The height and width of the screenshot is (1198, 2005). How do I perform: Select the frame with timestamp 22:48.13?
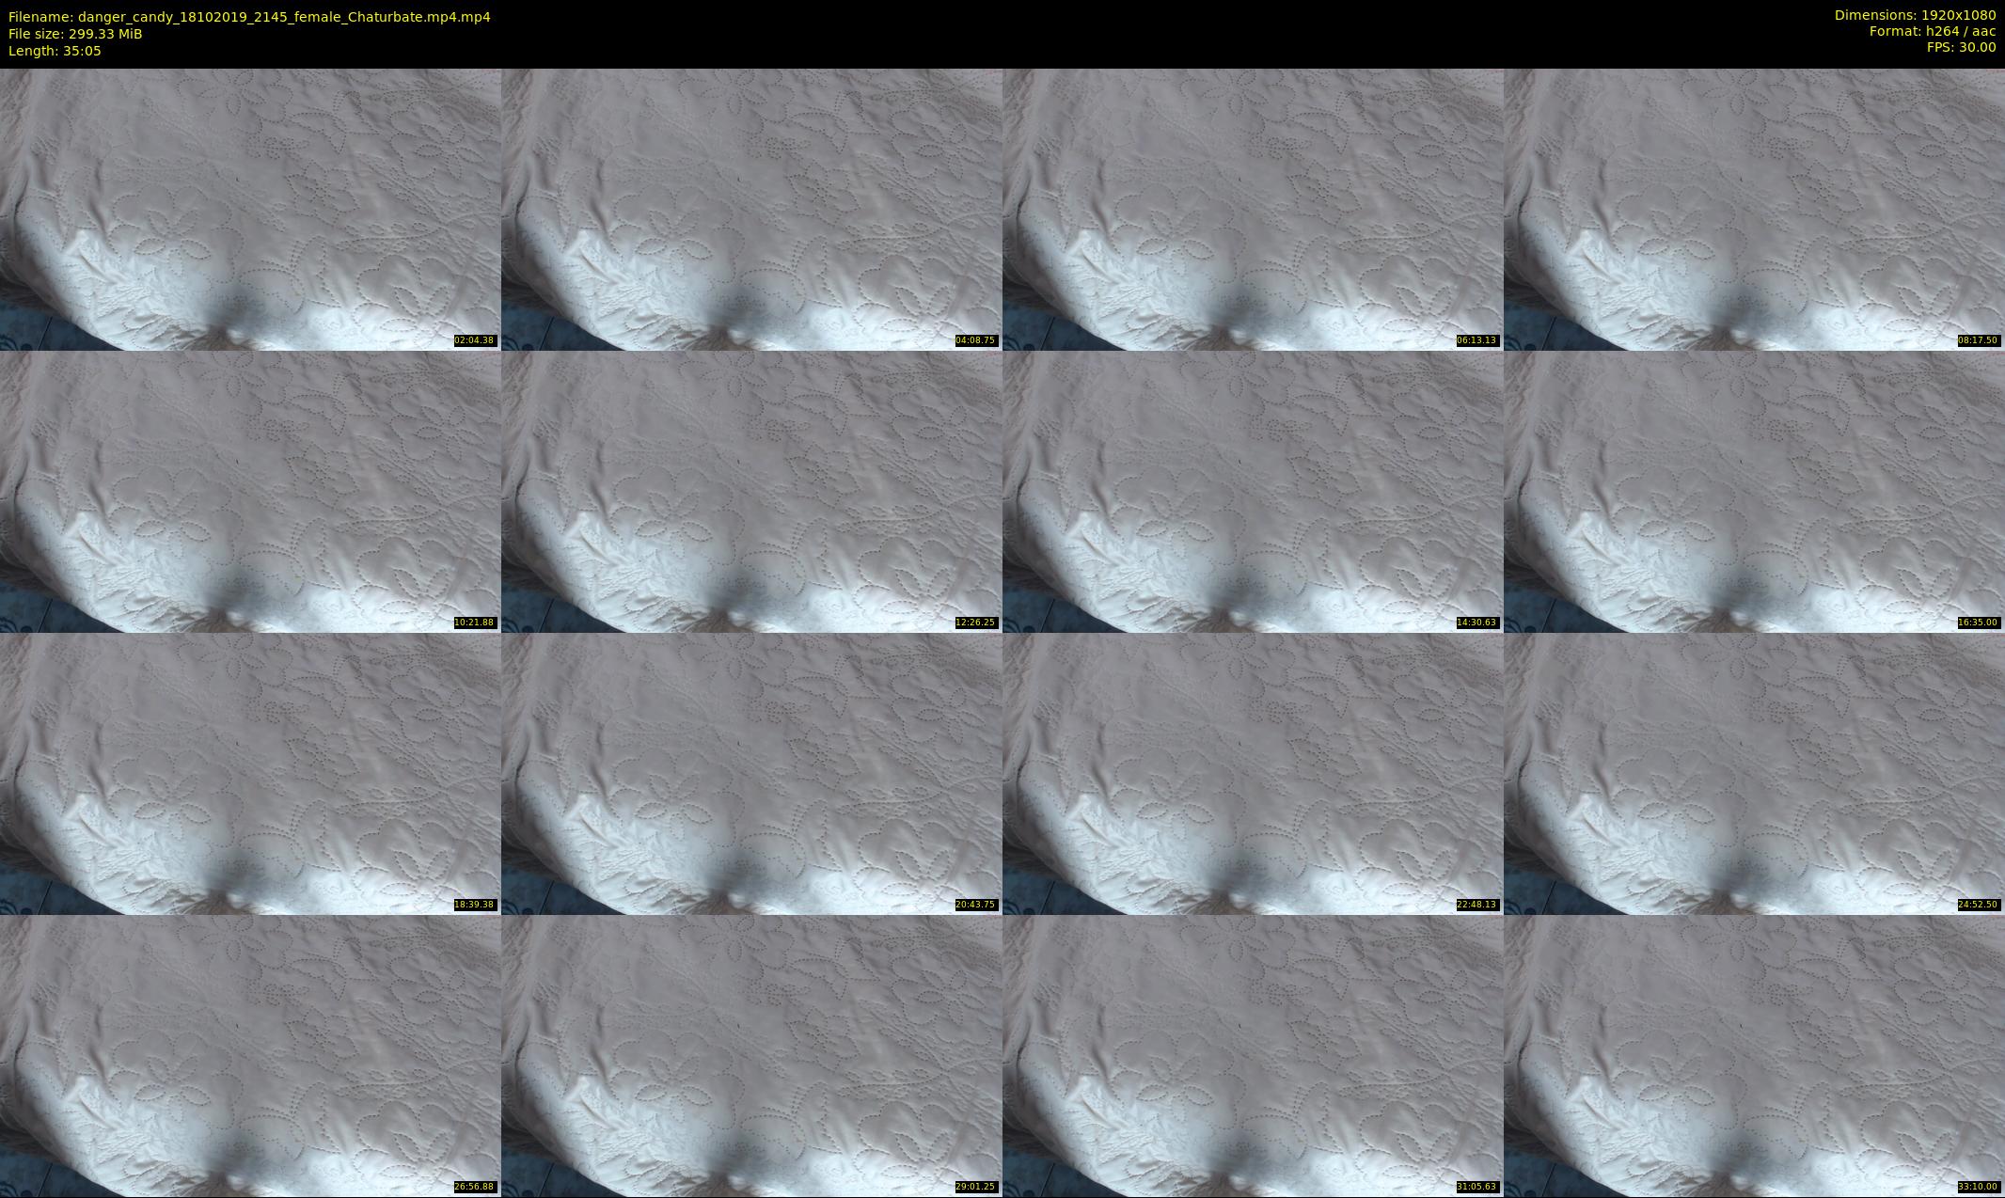click(x=1253, y=773)
